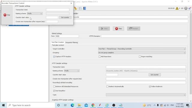Open the red feather app on taskbar
192x108 pixels.
click(x=100, y=105)
